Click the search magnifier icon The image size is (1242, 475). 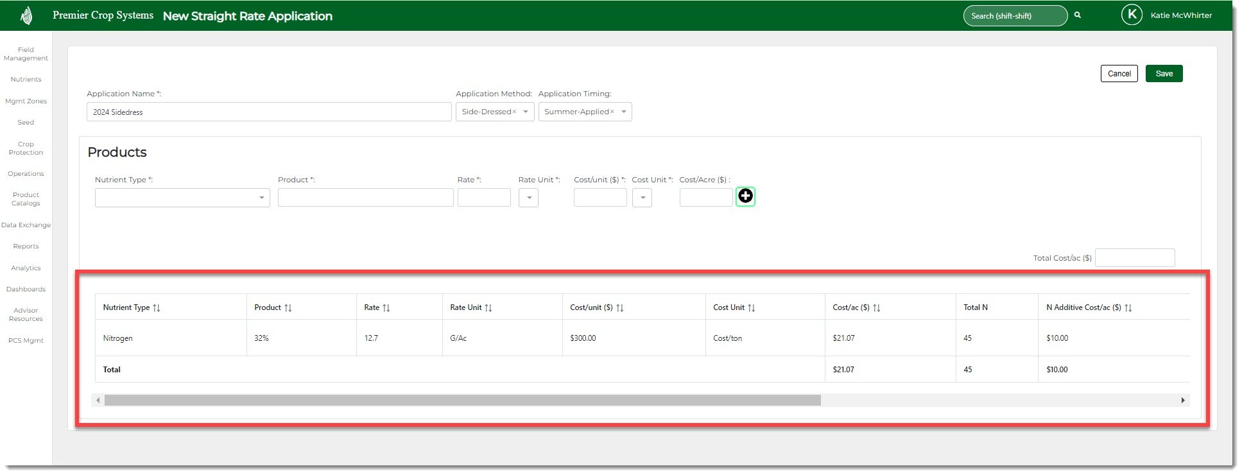tap(1078, 15)
